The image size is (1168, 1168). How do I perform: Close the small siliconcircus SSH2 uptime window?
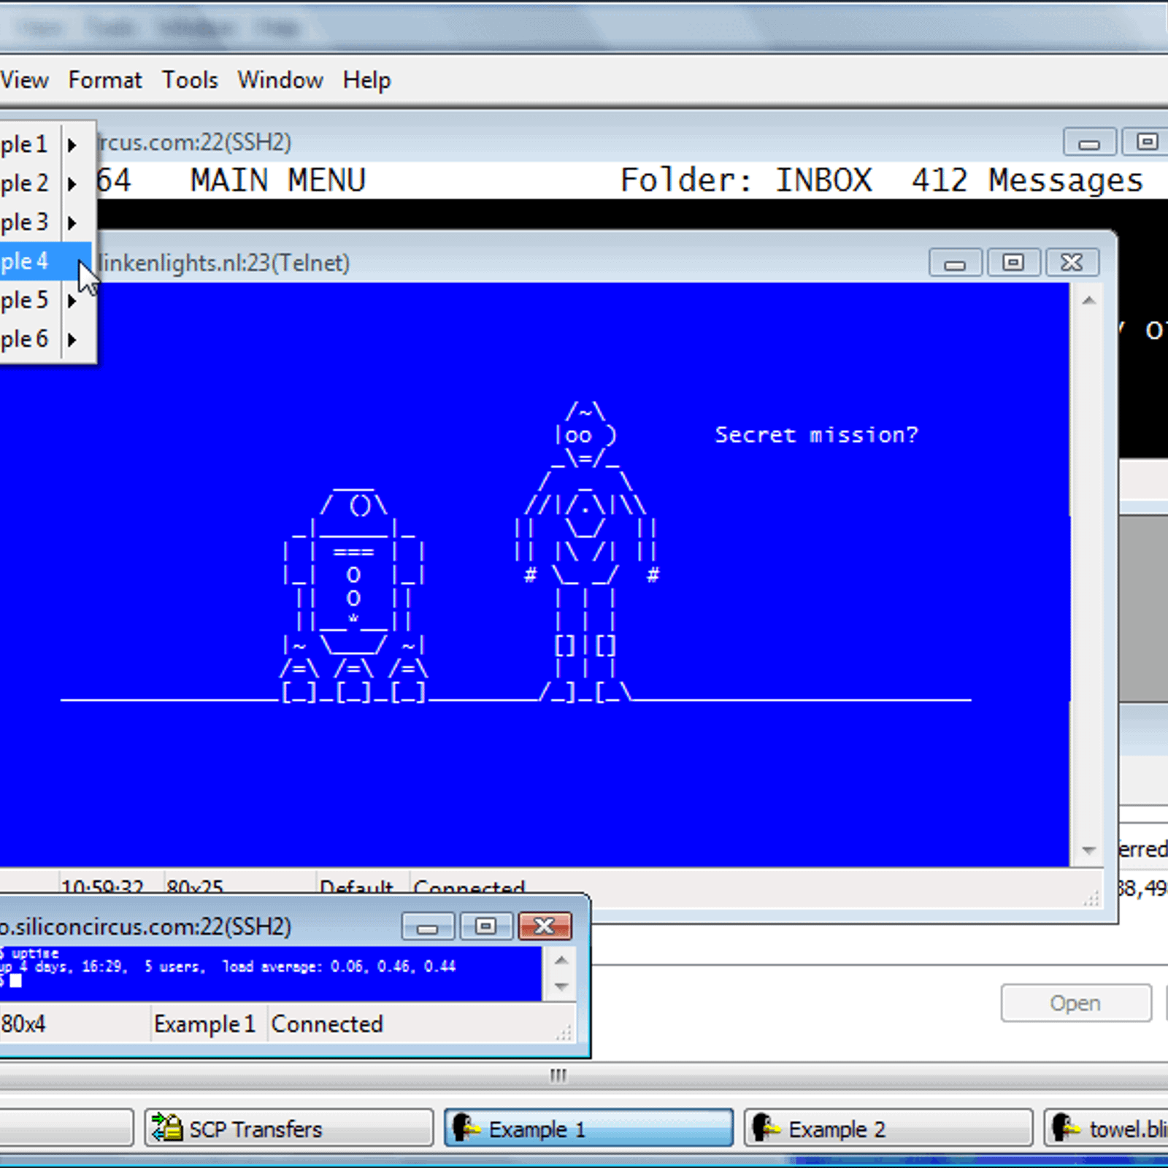(545, 926)
